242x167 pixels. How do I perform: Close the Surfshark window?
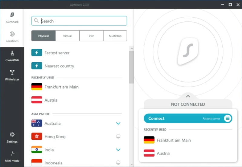238,5
